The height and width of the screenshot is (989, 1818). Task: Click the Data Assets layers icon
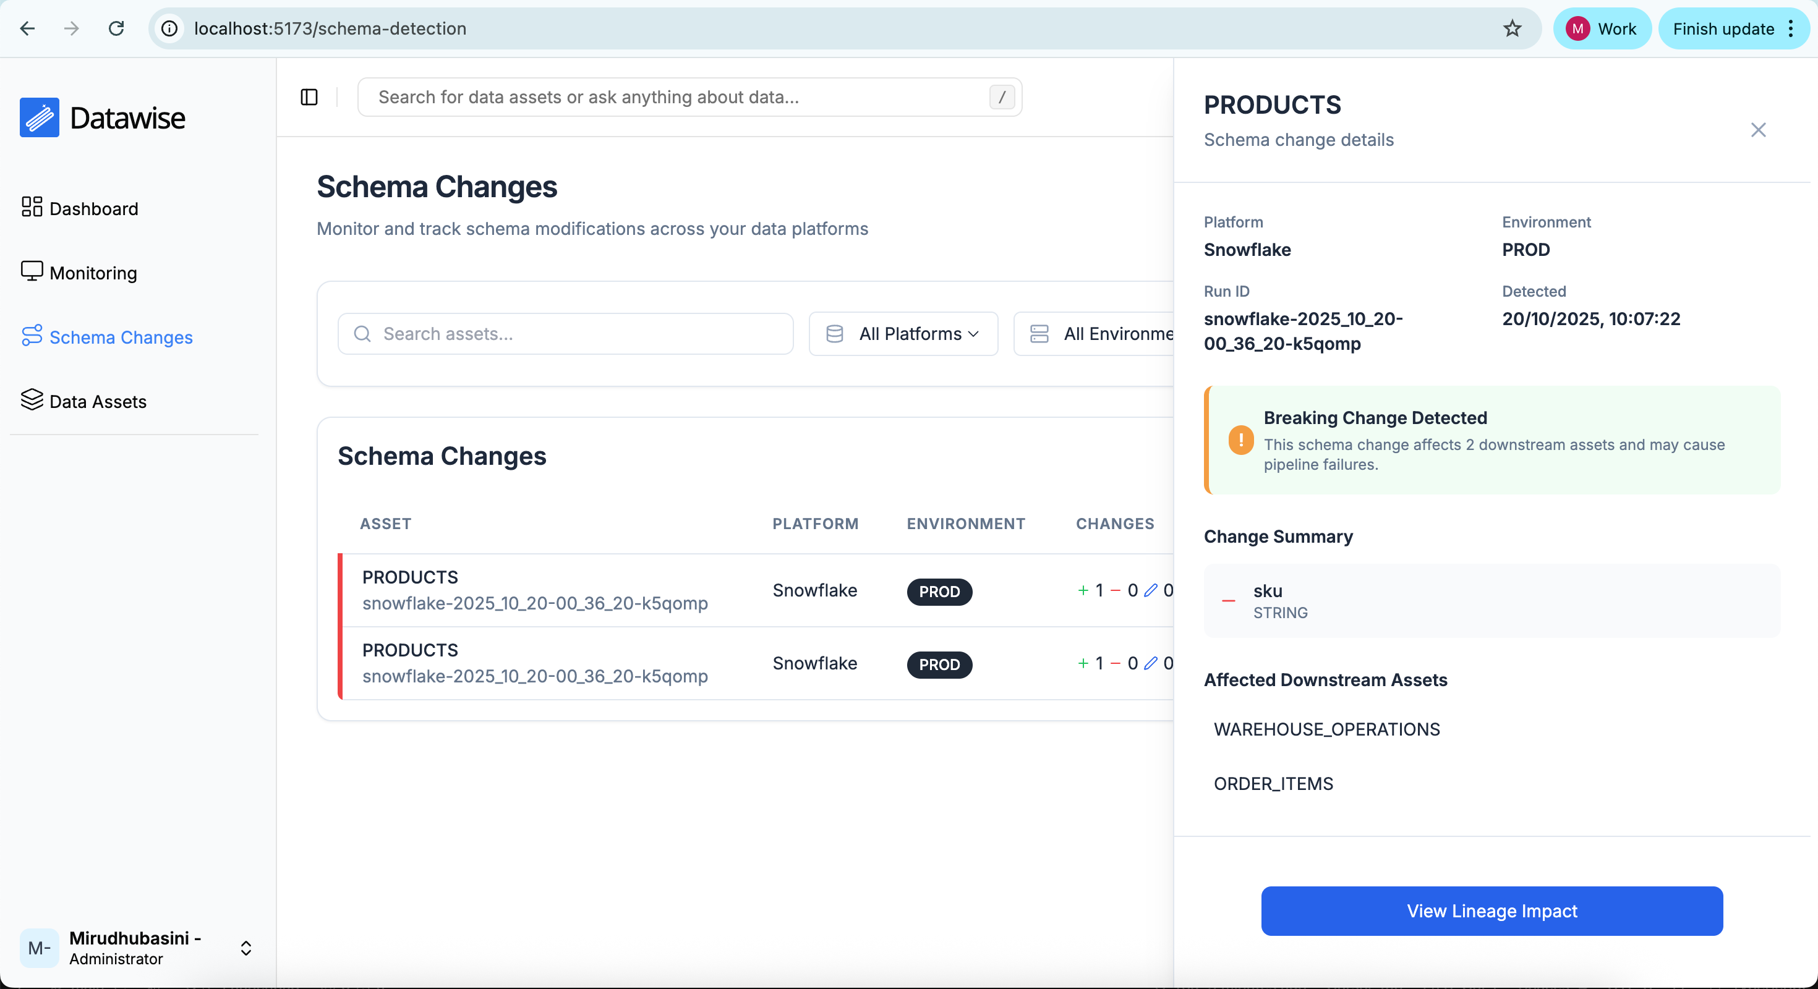32,400
